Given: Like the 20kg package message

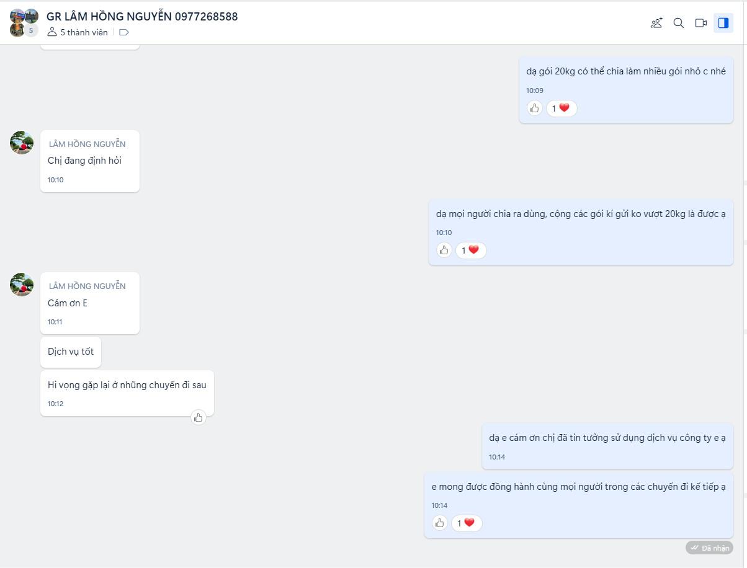Looking at the screenshot, I should pos(535,109).
